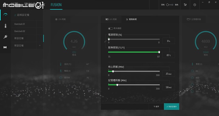Restore down the application window
Image resolution: width=219 pixels, height=116 pixels.
[x=209, y=2]
